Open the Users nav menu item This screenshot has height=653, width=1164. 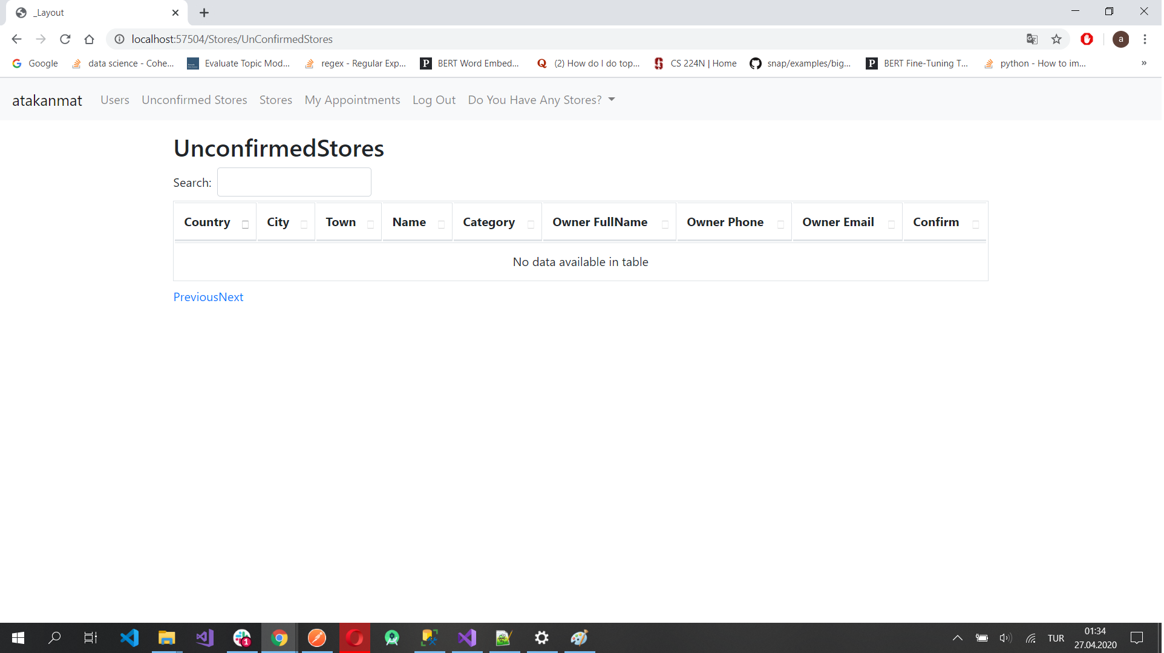[x=115, y=100]
